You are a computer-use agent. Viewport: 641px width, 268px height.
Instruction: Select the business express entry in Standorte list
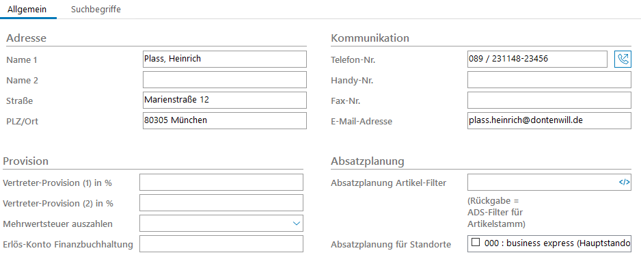[x=549, y=244]
